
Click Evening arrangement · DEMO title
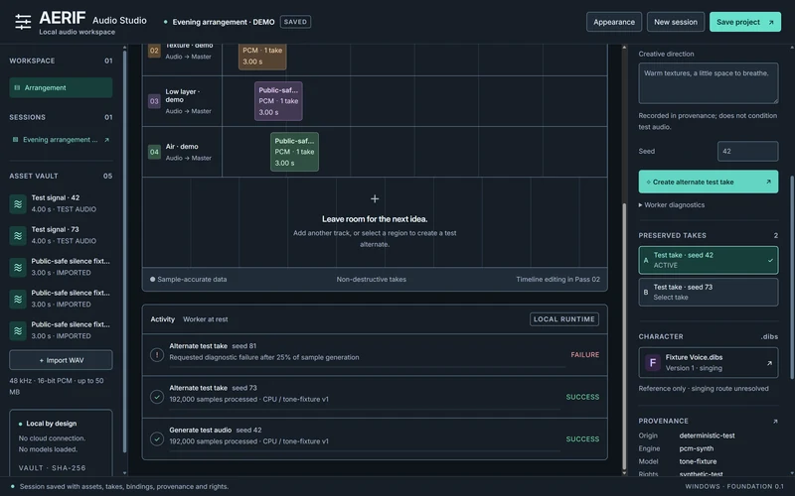click(223, 22)
